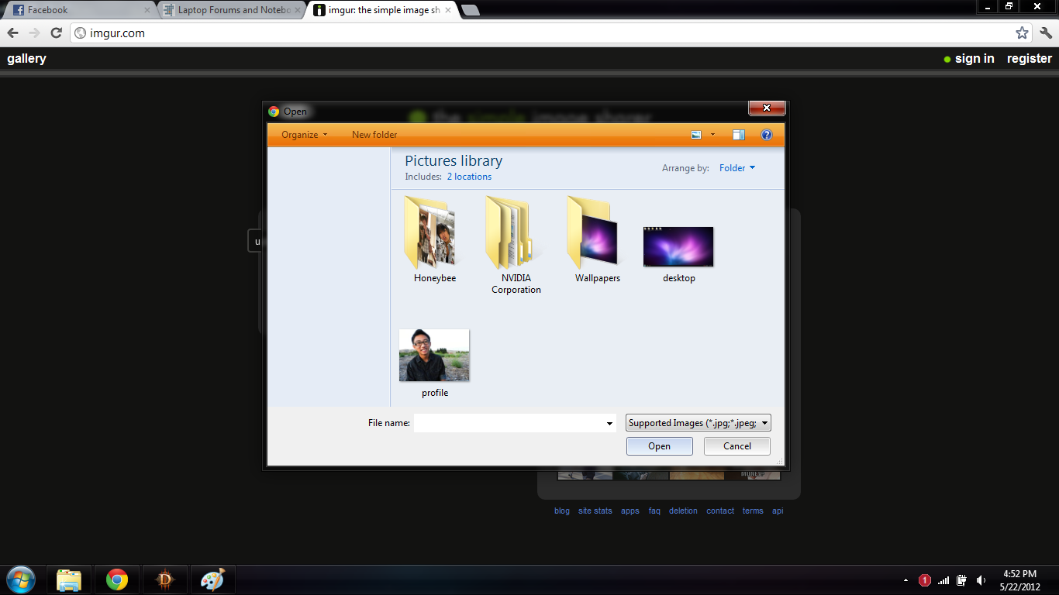
Task: Reload the page
Action: click(x=56, y=33)
